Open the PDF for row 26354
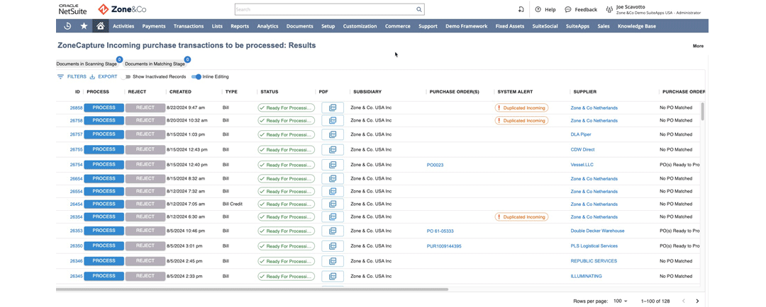 coord(333,217)
